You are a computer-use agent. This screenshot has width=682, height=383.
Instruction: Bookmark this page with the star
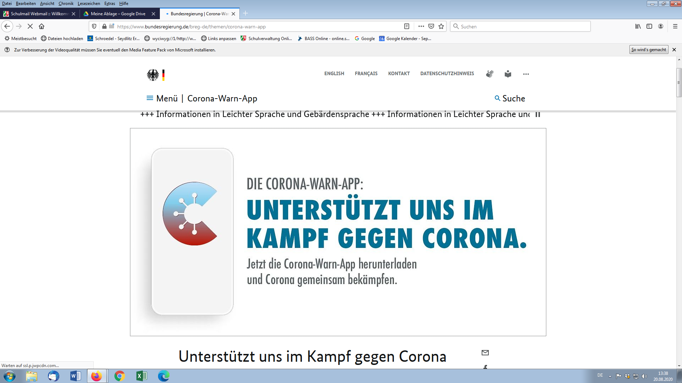(441, 26)
